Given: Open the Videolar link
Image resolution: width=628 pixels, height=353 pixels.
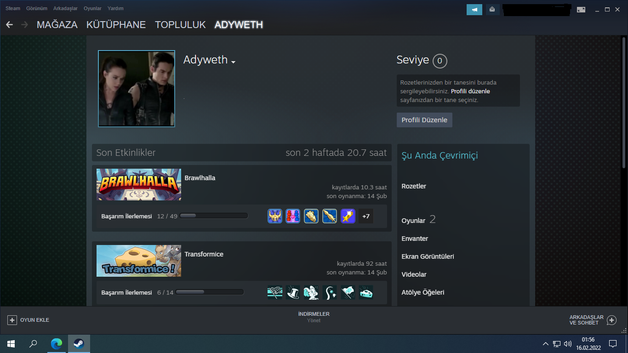Looking at the screenshot, I should point(414,274).
